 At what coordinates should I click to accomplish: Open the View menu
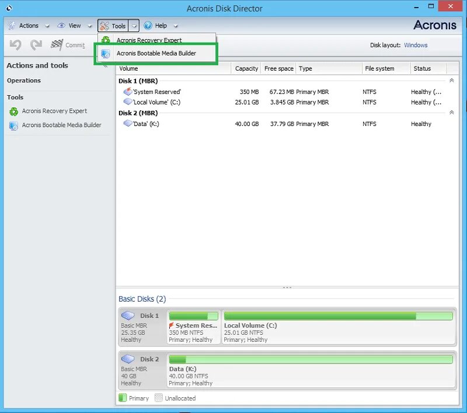click(75, 26)
